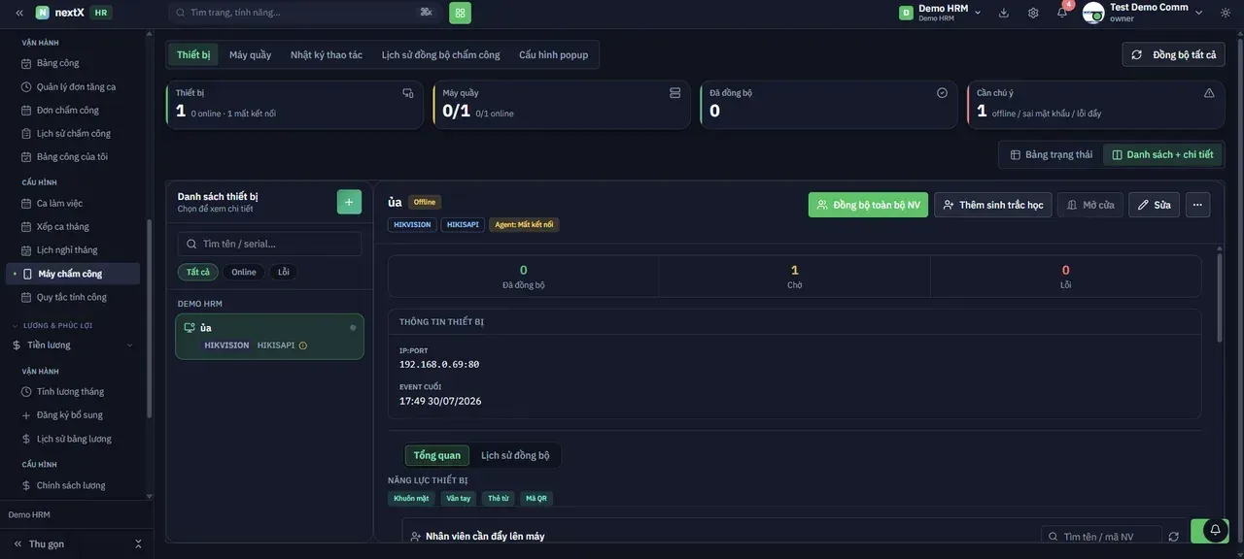Viewport: 1244px width, 559px height.
Task: Switch view to Bảng trạng thái
Action: click(1052, 154)
